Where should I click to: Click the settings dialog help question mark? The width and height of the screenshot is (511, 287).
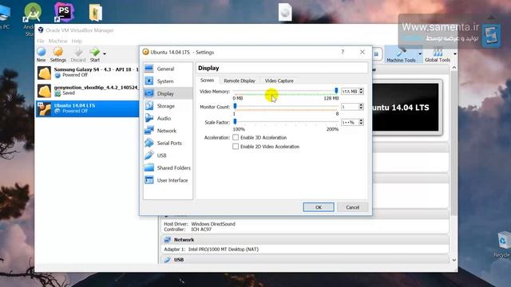click(343, 52)
